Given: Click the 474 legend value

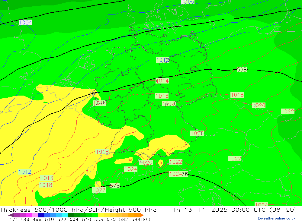Looking at the screenshot, I should pyautogui.click(x=14, y=219).
